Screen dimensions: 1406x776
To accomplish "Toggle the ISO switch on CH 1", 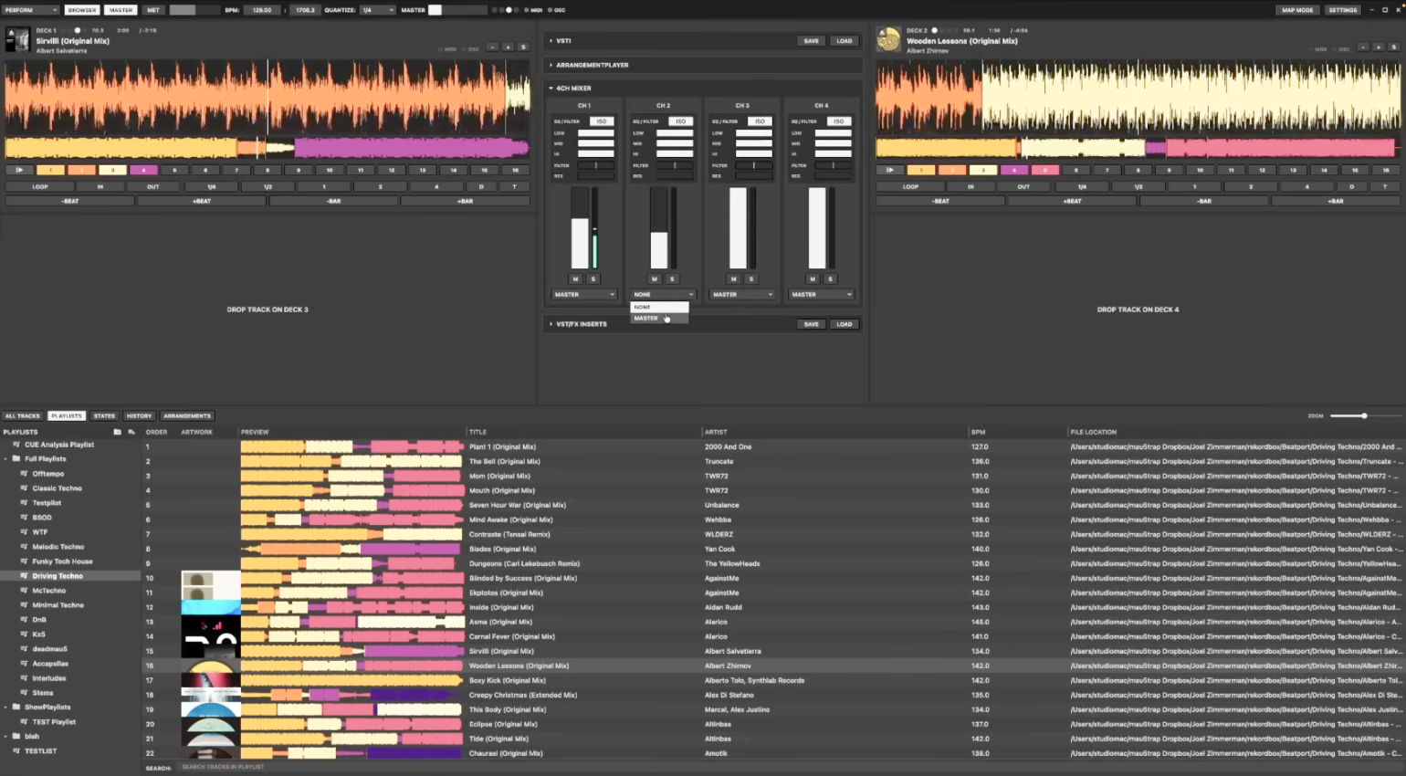I will tap(601, 121).
